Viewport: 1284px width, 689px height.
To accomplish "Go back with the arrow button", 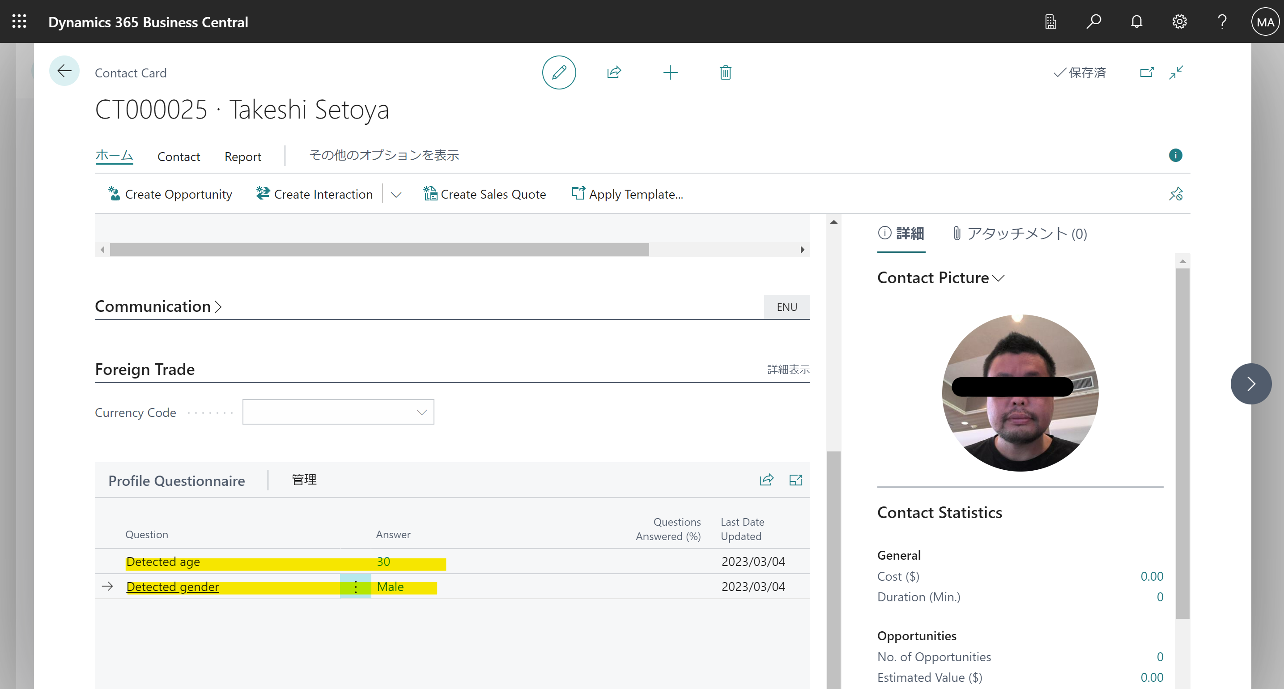I will click(64, 71).
